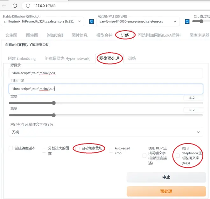Enable 创建镜像副本 checkbox
Screen dimensions: 210x199
pos(11,148)
